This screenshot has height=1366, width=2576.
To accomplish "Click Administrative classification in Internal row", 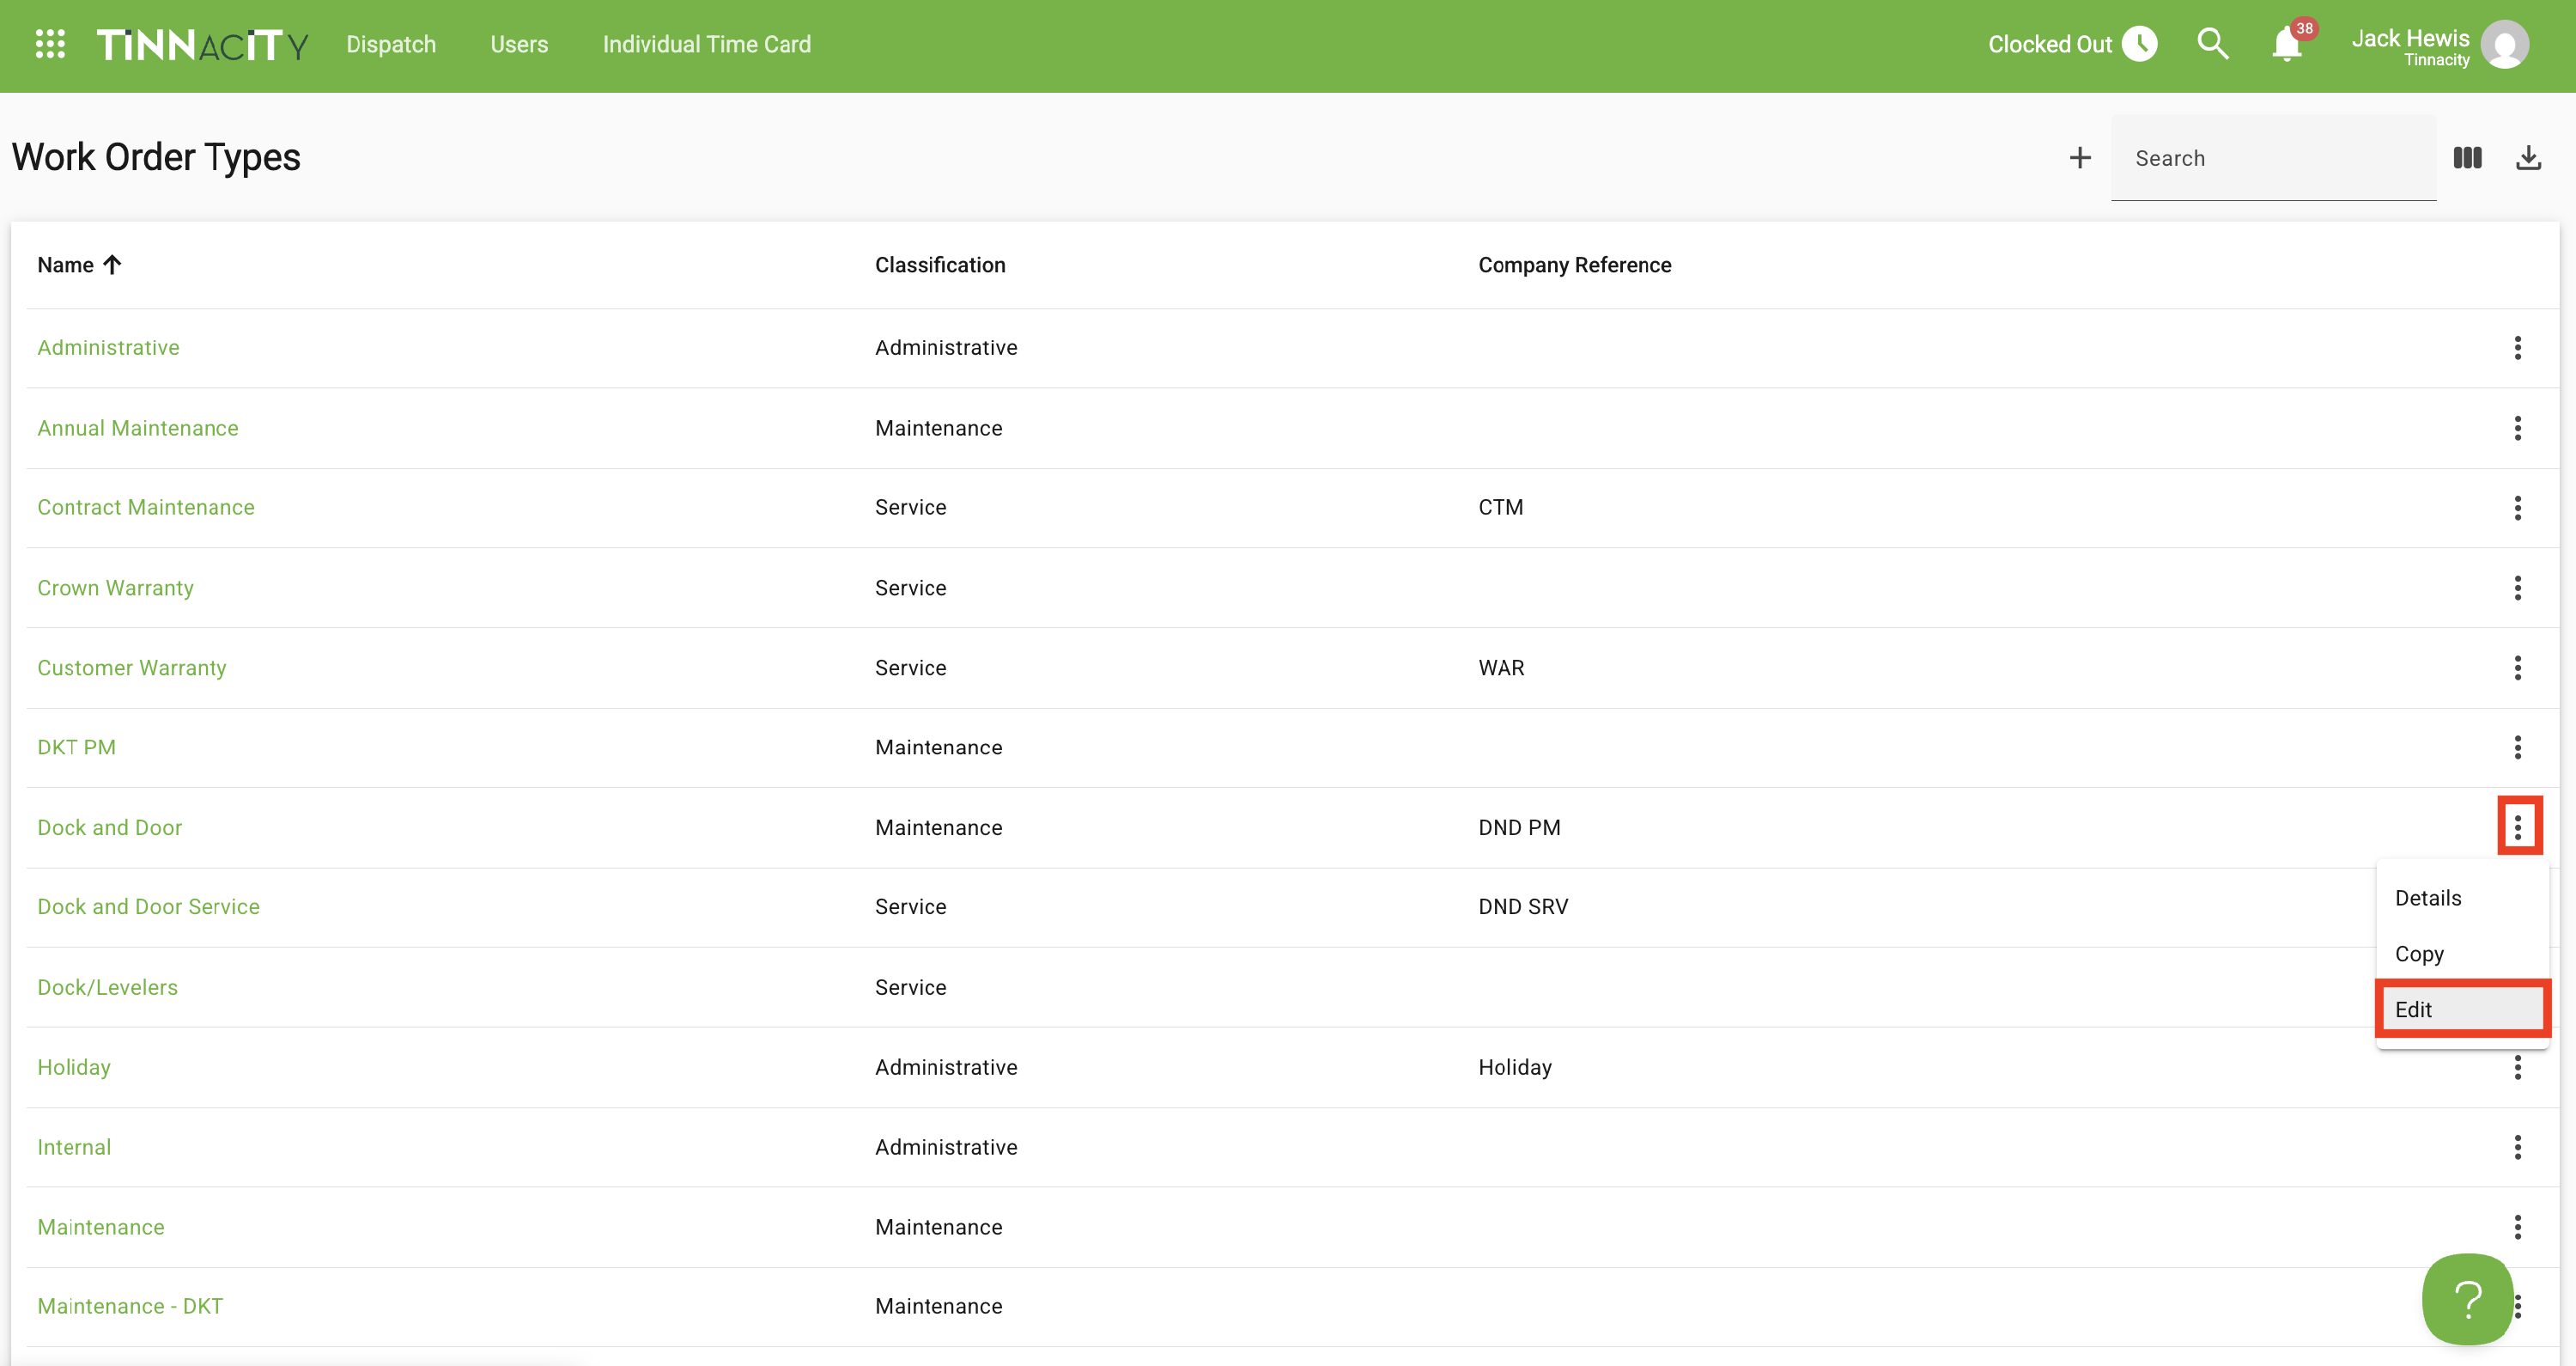I will 946,1147.
